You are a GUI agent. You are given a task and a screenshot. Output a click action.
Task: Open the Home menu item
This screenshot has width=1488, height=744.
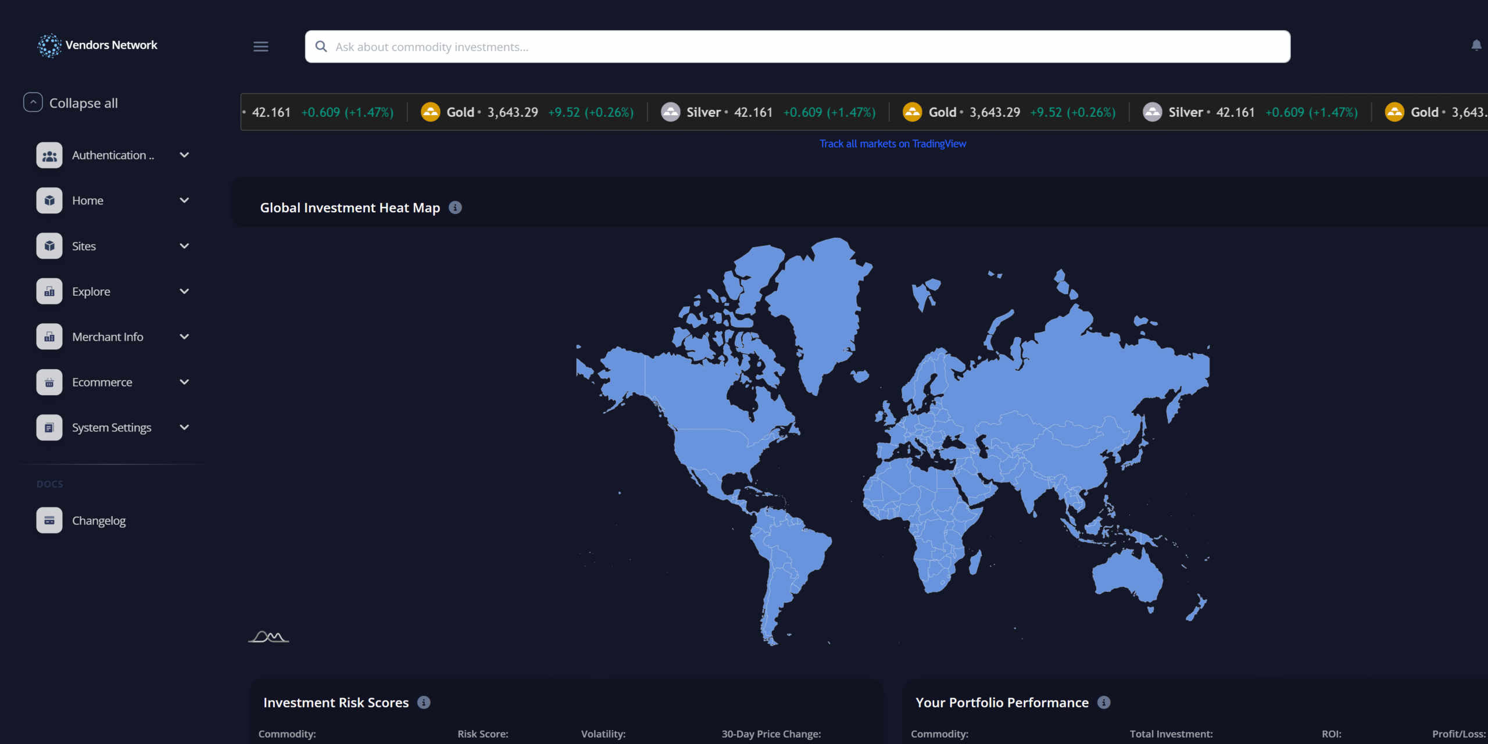(x=88, y=201)
